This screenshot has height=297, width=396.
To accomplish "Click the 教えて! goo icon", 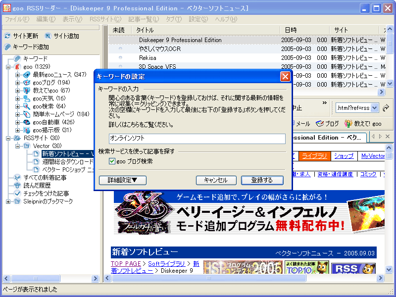I will coord(347,123).
